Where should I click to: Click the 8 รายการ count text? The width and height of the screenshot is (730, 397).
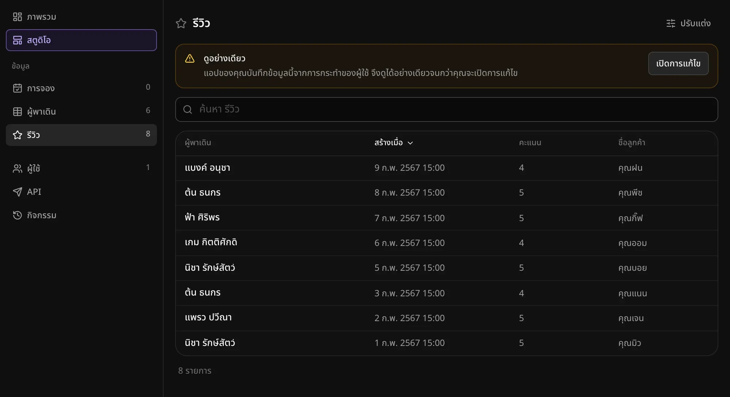tap(195, 371)
